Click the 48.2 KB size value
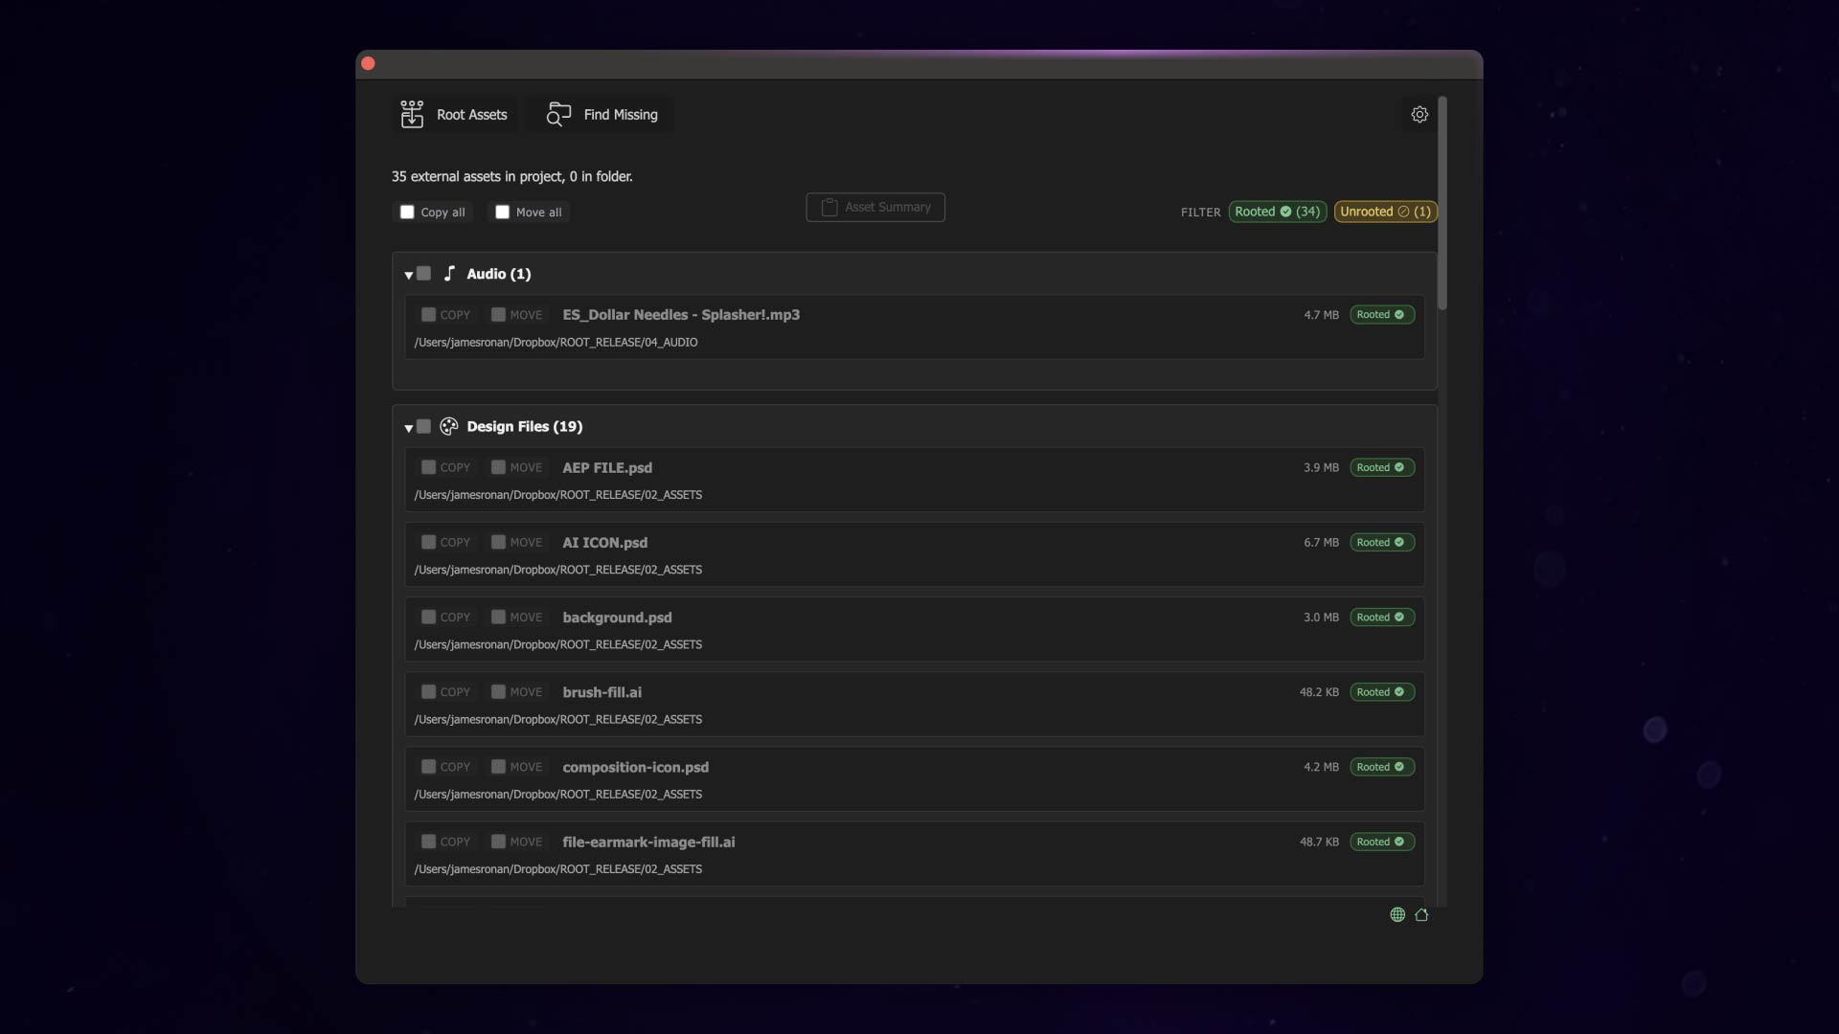The height and width of the screenshot is (1034, 1839). click(1319, 692)
